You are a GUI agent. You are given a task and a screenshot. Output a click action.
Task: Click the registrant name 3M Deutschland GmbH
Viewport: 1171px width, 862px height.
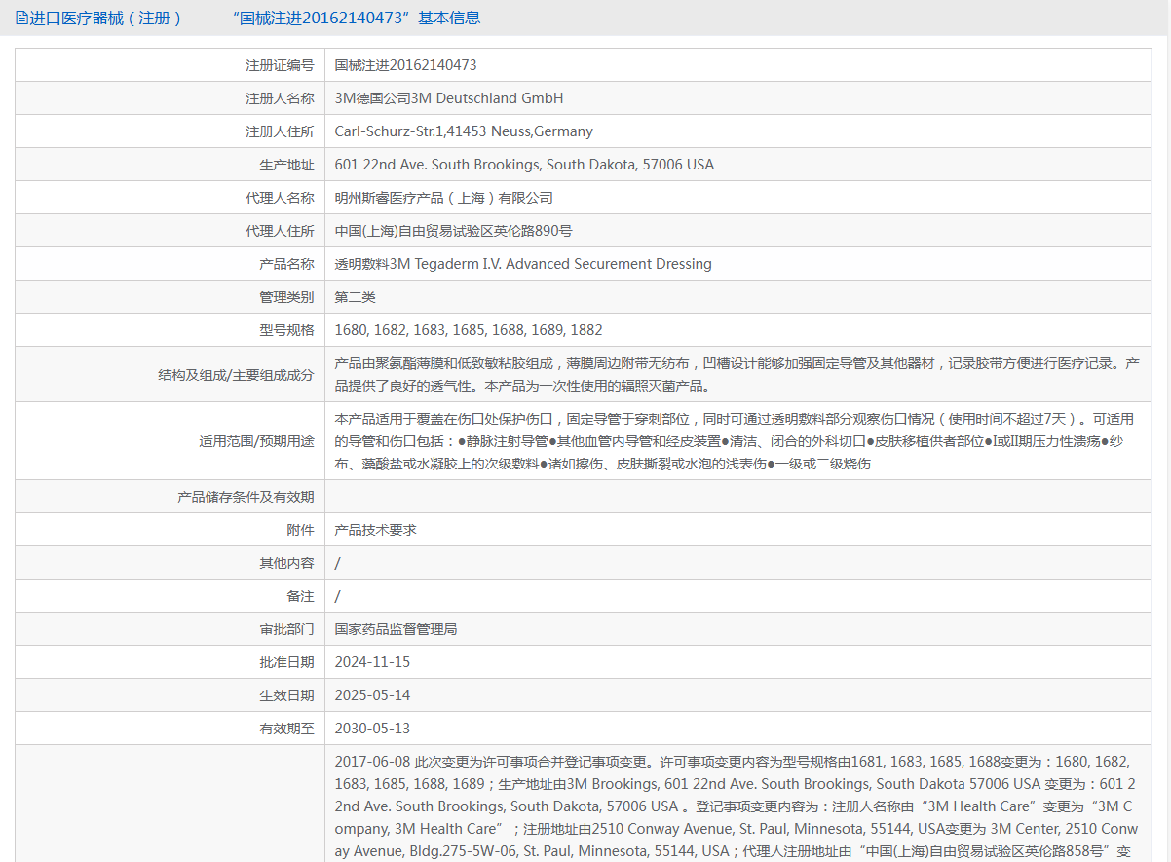449,98
